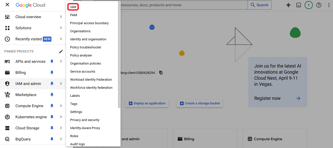Viewport: 333px width, 148px height.
Task: Activate Cloud Shell terminal icon
Action: (x=299, y=5)
